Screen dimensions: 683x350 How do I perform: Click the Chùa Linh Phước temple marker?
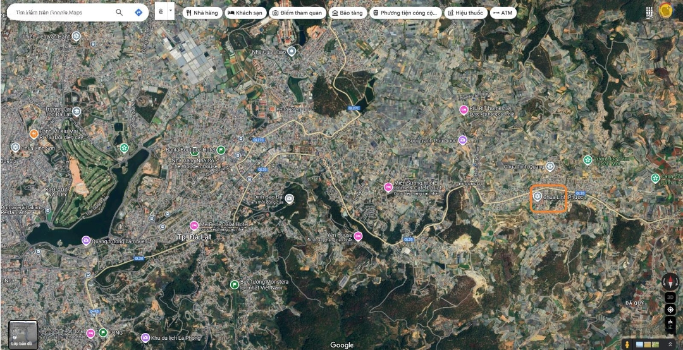click(x=538, y=196)
